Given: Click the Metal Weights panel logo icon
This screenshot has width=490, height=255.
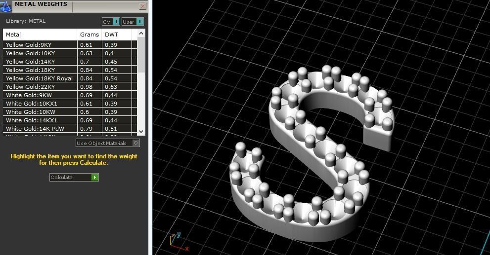Looking at the screenshot, I should (5, 6).
